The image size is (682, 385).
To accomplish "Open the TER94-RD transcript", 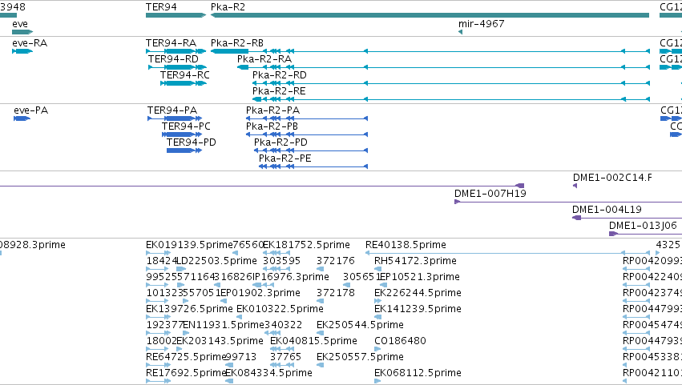I will [x=177, y=67].
